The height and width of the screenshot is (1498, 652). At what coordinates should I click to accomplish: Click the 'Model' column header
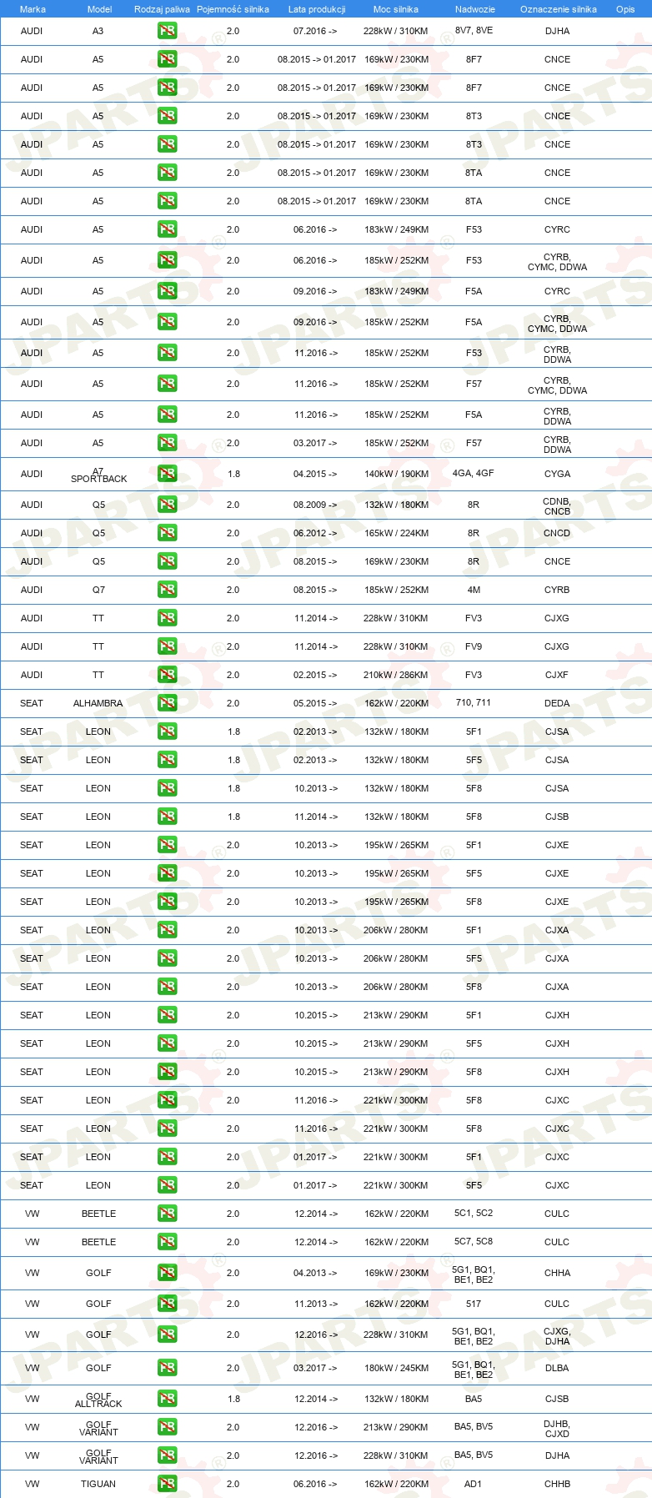[99, 9]
